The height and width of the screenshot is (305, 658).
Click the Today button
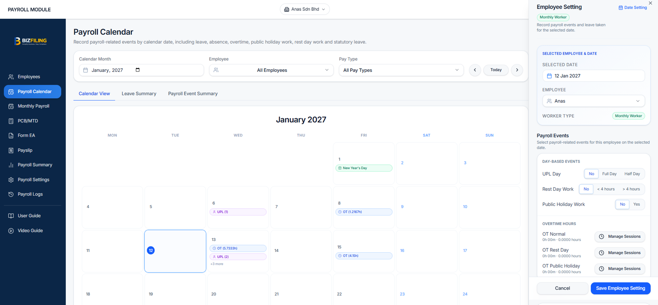pos(496,70)
